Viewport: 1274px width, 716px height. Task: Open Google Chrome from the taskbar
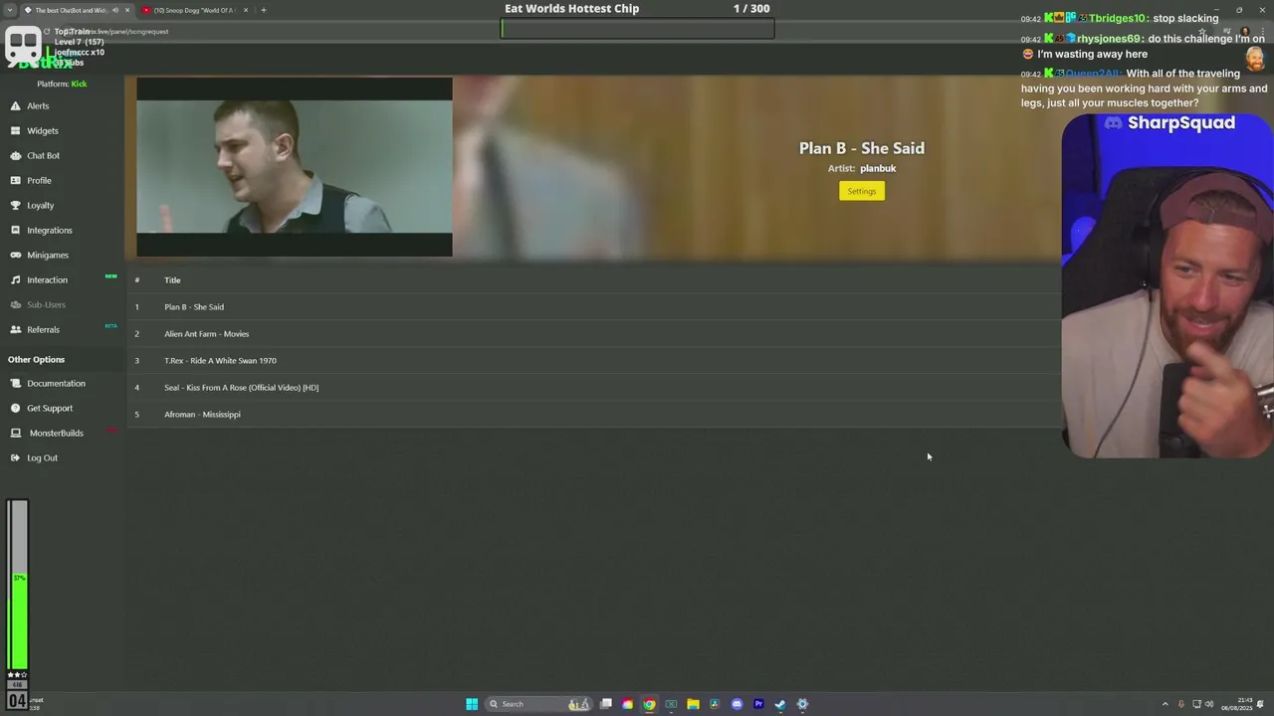649,704
